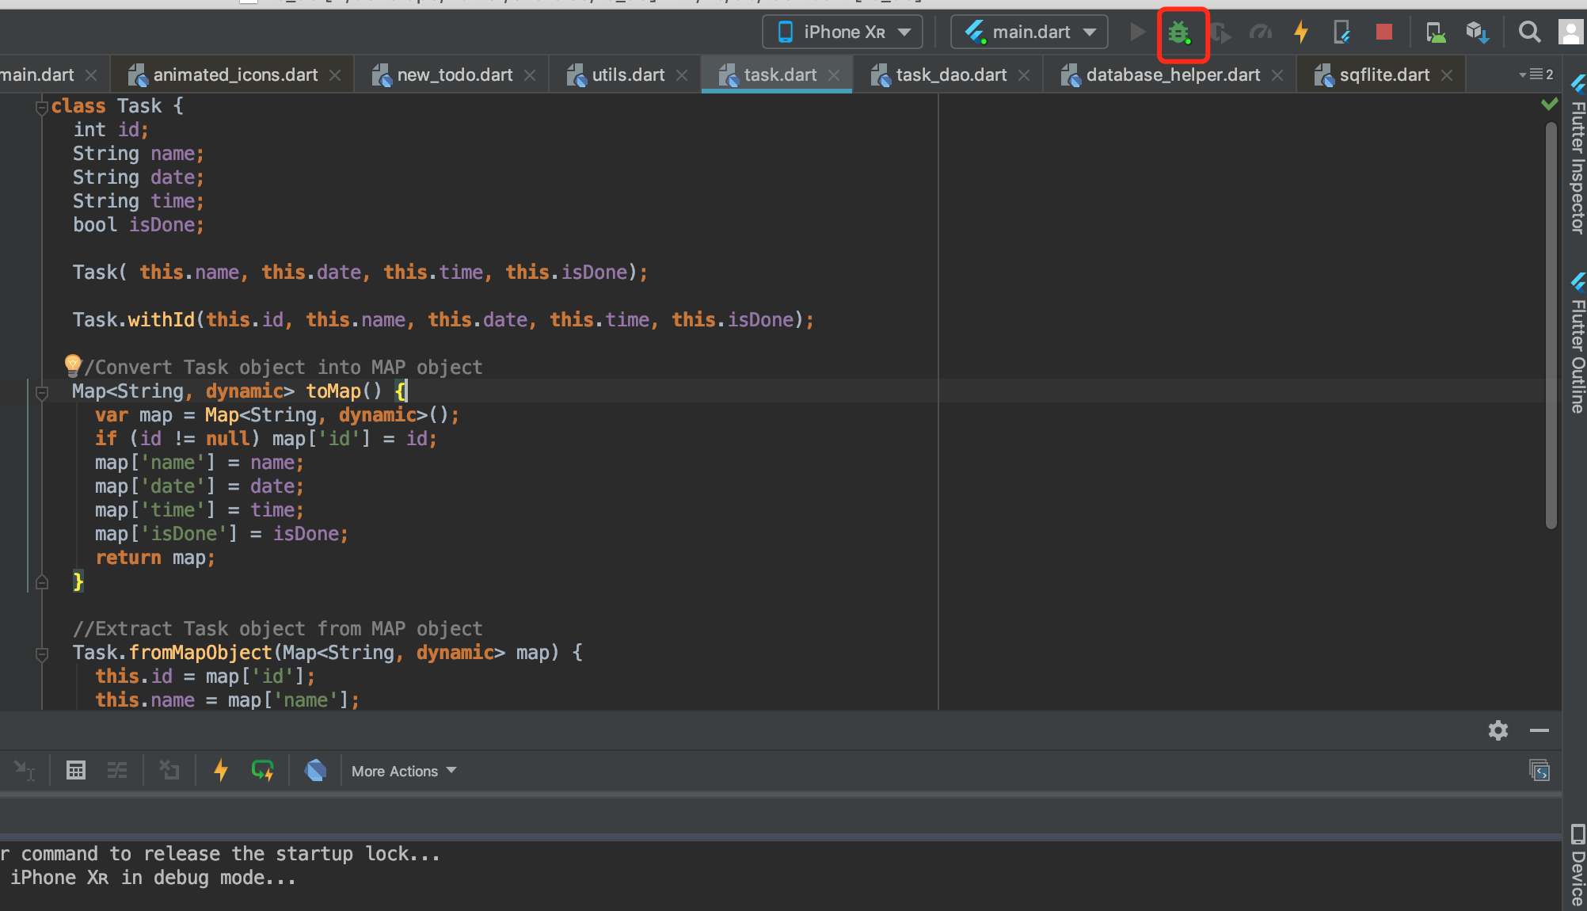This screenshot has height=911, width=1587.
Task: Collapse the class Task fold marker
Action: coord(42,107)
